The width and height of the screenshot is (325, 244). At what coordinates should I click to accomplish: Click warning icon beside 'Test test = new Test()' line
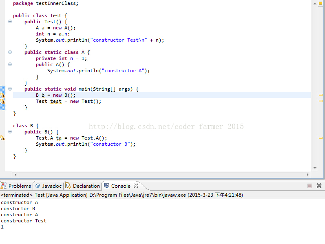pyautogui.click(x=2, y=101)
